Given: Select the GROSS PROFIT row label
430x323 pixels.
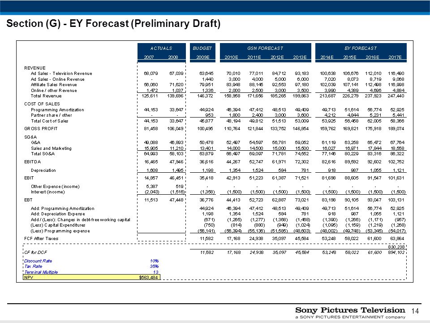Looking at the screenshot, I should click(41, 129).
